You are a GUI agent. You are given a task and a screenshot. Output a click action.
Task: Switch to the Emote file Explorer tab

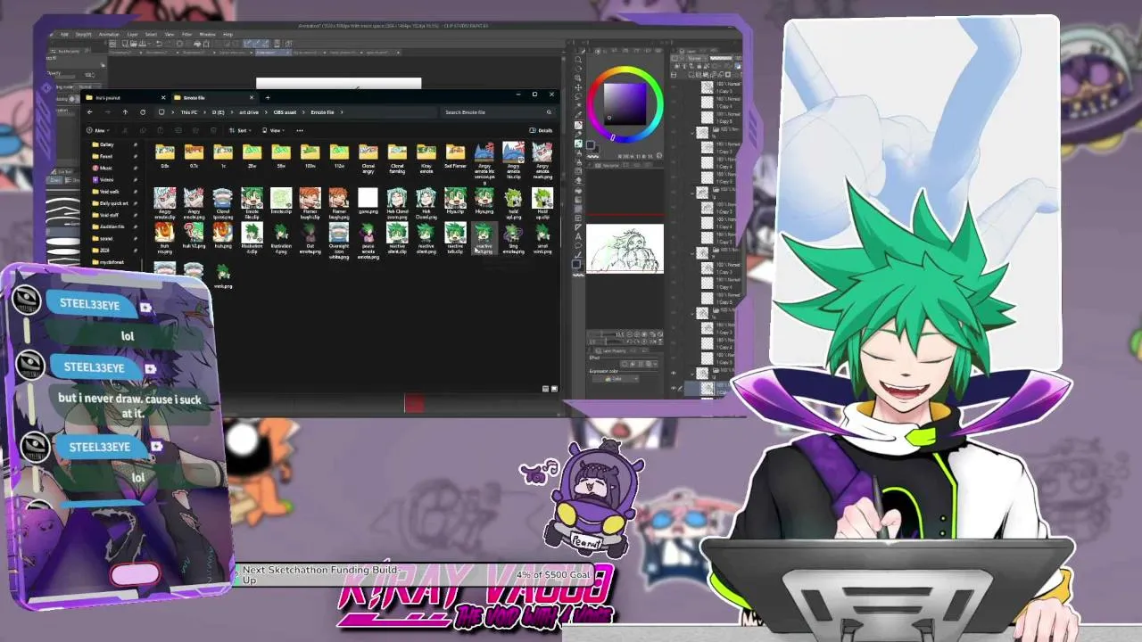click(x=214, y=97)
